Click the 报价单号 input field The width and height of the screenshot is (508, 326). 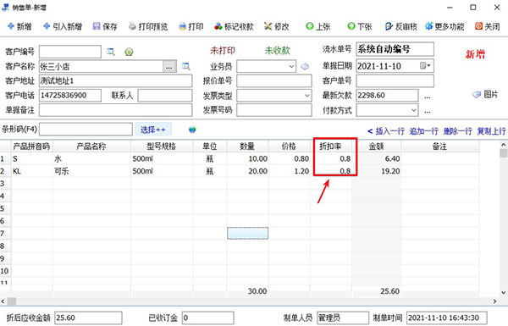click(x=274, y=81)
